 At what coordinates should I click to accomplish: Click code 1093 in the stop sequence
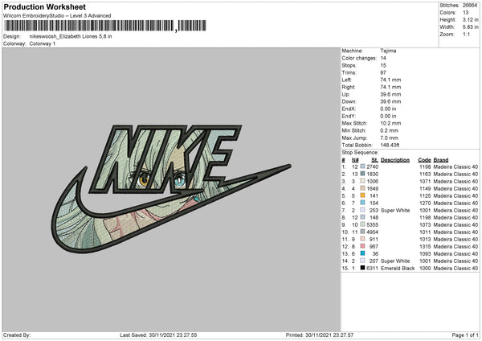(425, 253)
